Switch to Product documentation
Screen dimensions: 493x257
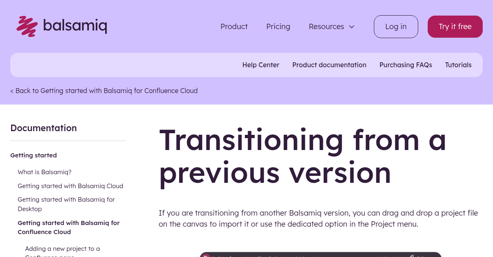(x=329, y=65)
